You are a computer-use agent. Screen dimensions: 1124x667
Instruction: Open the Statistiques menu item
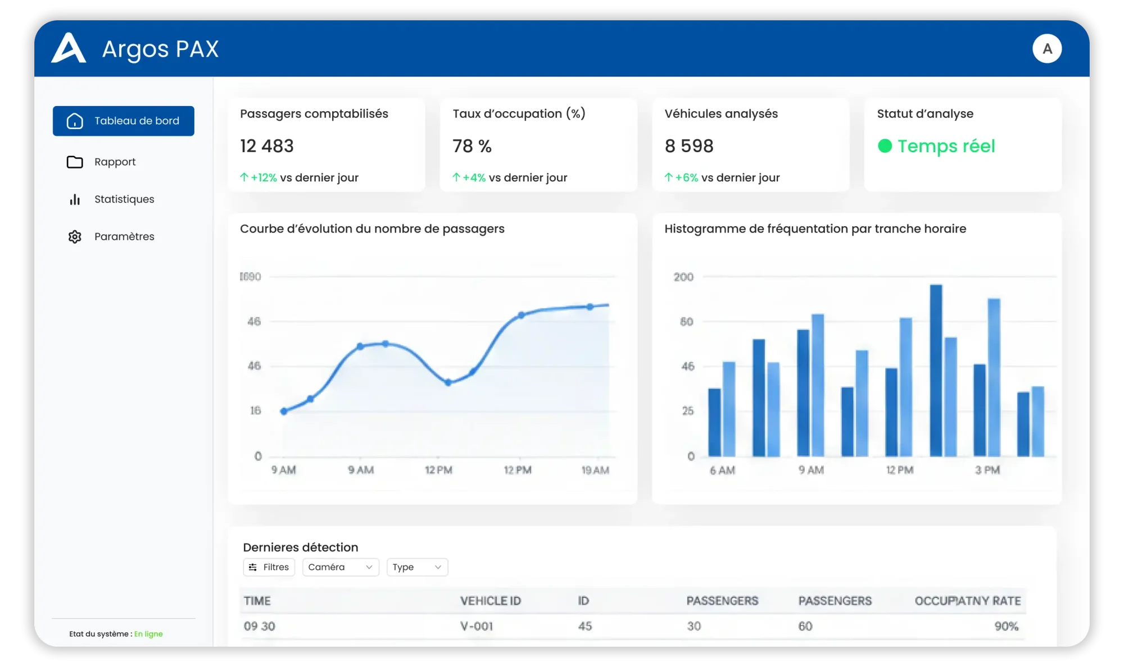click(124, 199)
